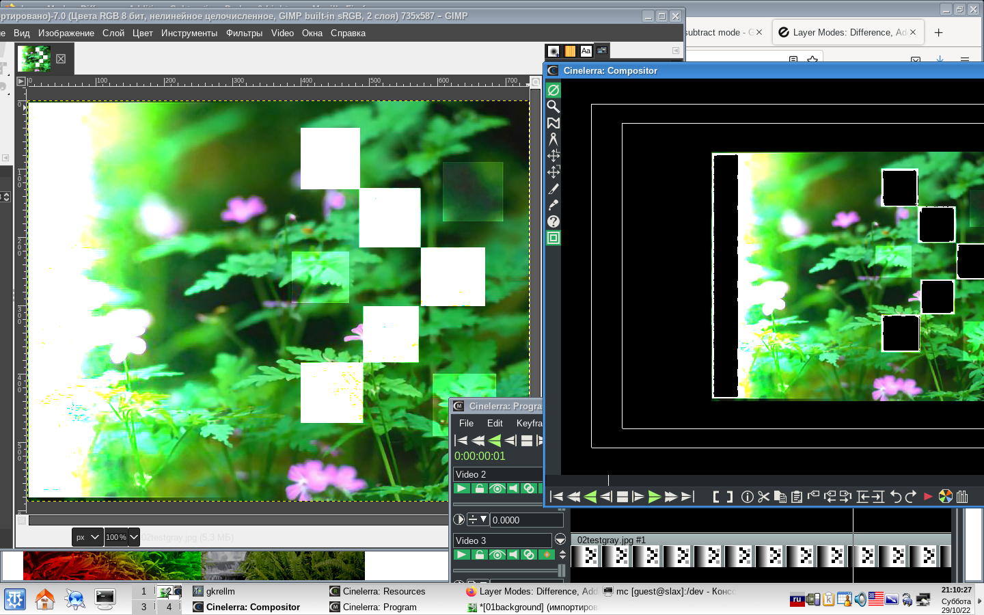Open the terminal icon in taskbar
This screenshot has height=615, width=984.
(105, 599)
